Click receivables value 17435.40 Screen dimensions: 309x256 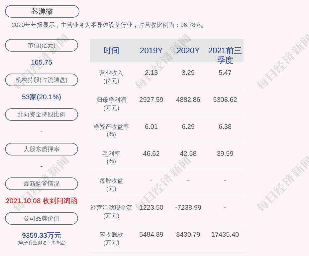coord(225,234)
